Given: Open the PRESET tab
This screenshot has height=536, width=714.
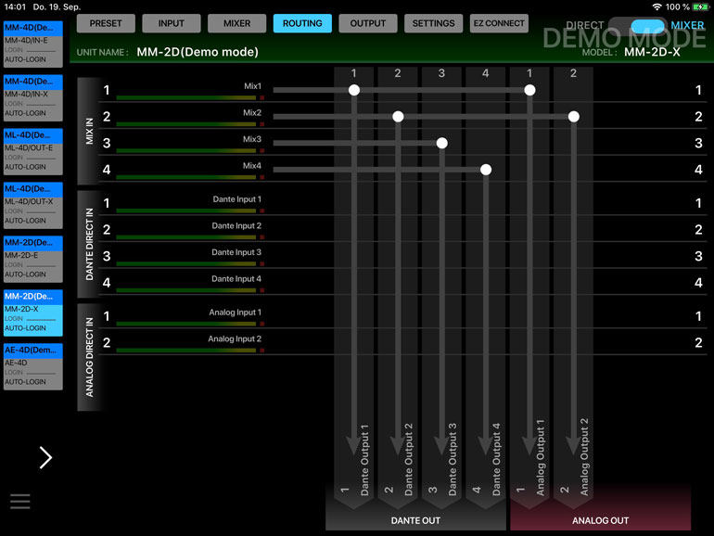Looking at the screenshot, I should pyautogui.click(x=106, y=23).
